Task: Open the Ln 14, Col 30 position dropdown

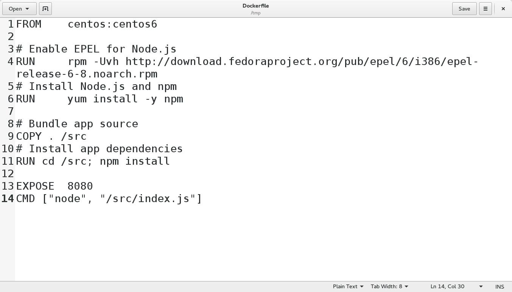Action: 457,286
